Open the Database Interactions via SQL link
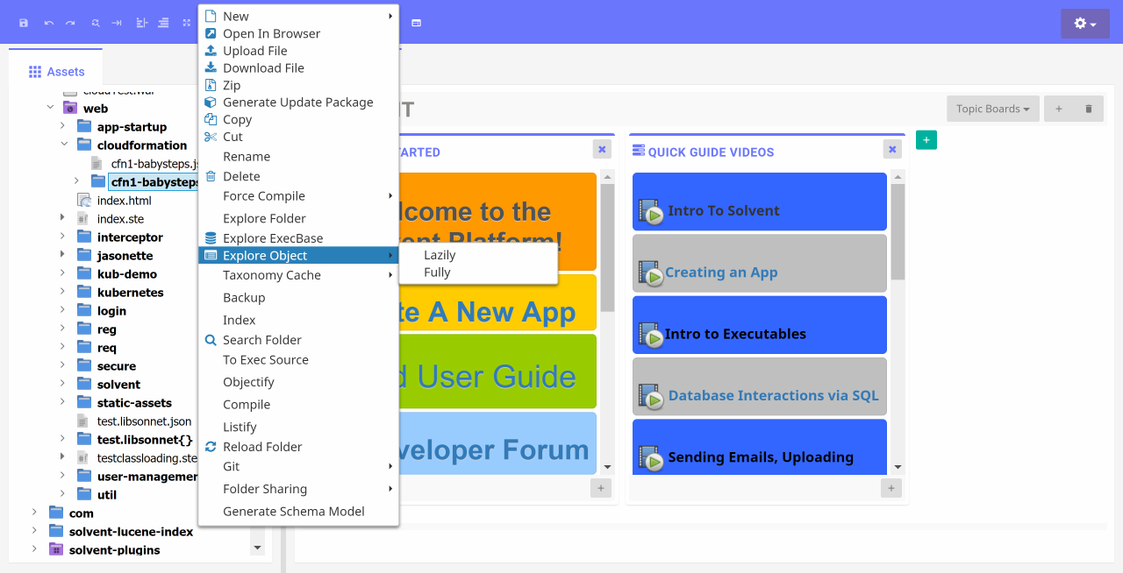Viewport: 1123px width, 573px height. tap(773, 395)
